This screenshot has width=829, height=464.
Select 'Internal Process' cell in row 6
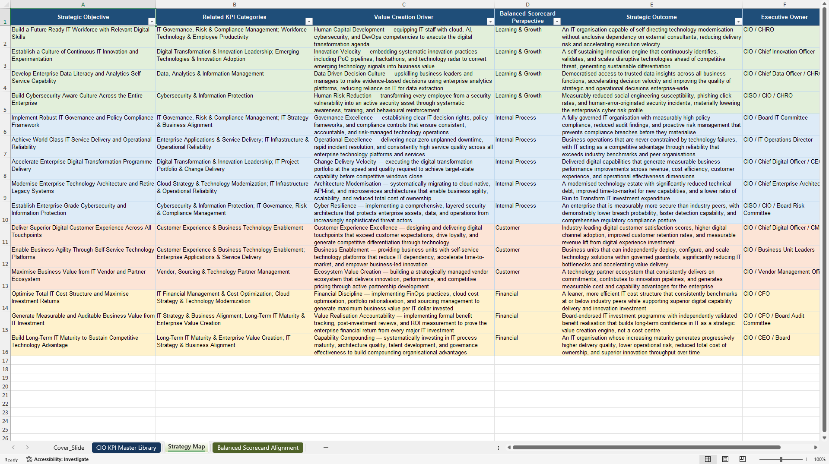tap(527, 125)
